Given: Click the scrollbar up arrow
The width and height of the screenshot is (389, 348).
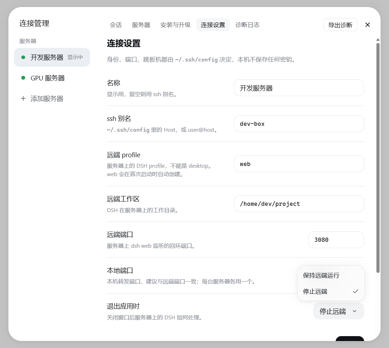Looking at the screenshot, I should (378, 40).
